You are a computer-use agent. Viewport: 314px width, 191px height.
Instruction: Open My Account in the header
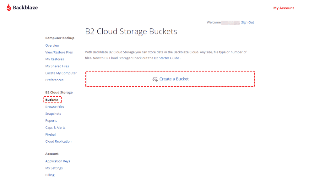coord(284,8)
